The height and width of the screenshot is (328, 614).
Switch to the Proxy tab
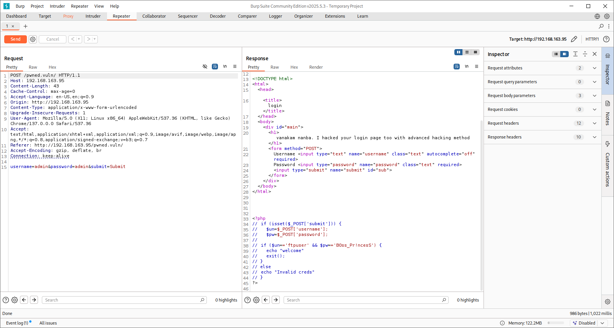pos(68,16)
